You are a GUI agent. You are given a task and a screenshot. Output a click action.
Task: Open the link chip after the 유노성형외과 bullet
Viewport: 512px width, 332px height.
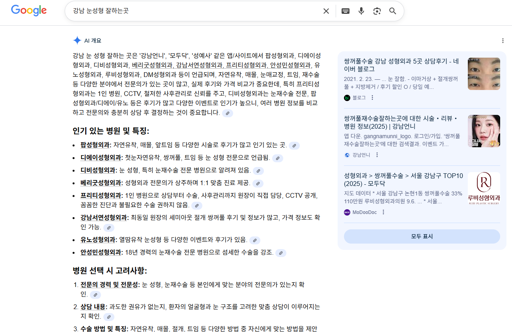(x=254, y=240)
